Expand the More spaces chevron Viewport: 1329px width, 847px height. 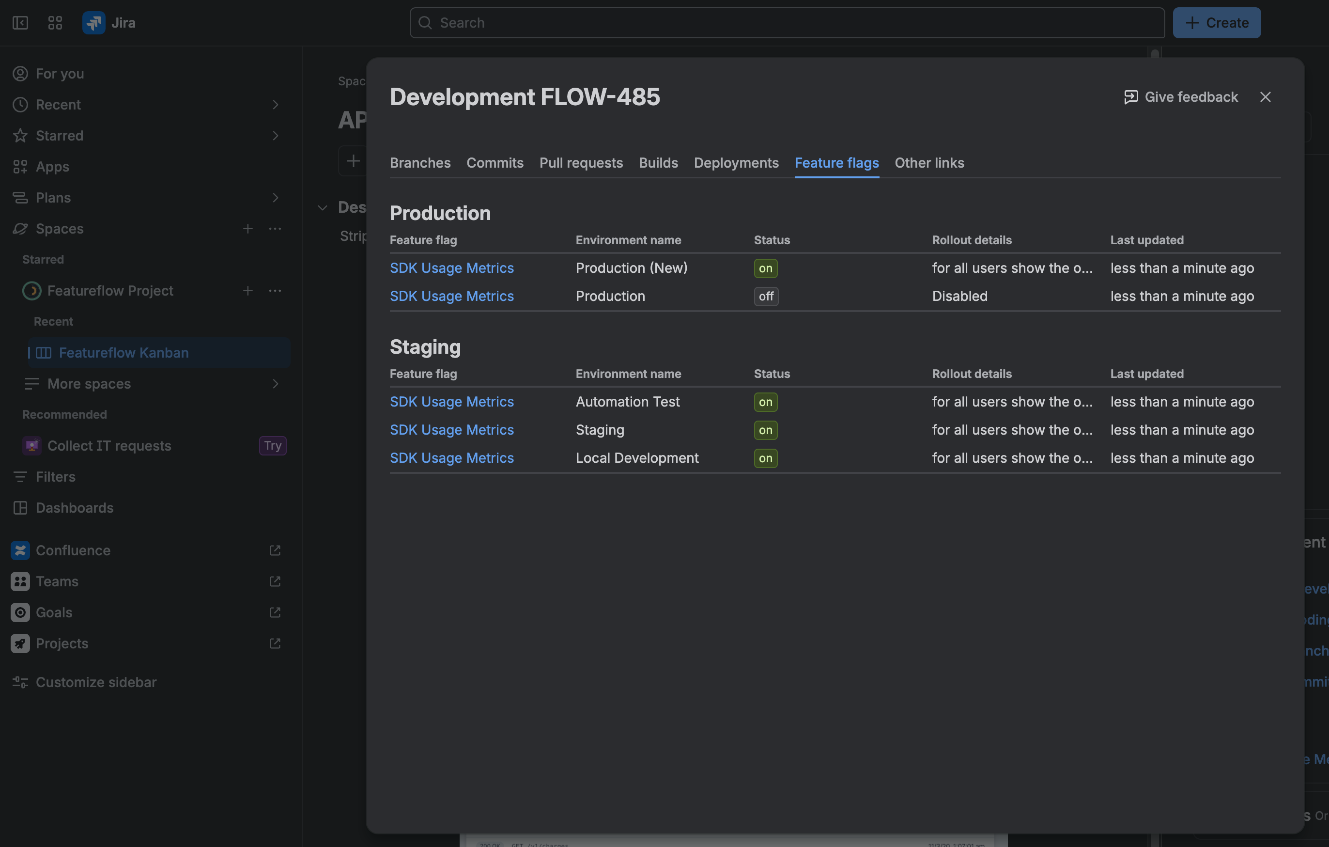275,383
